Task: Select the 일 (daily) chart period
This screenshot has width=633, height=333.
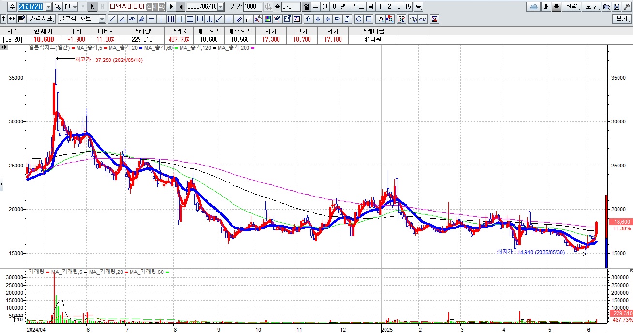Action: (306, 7)
